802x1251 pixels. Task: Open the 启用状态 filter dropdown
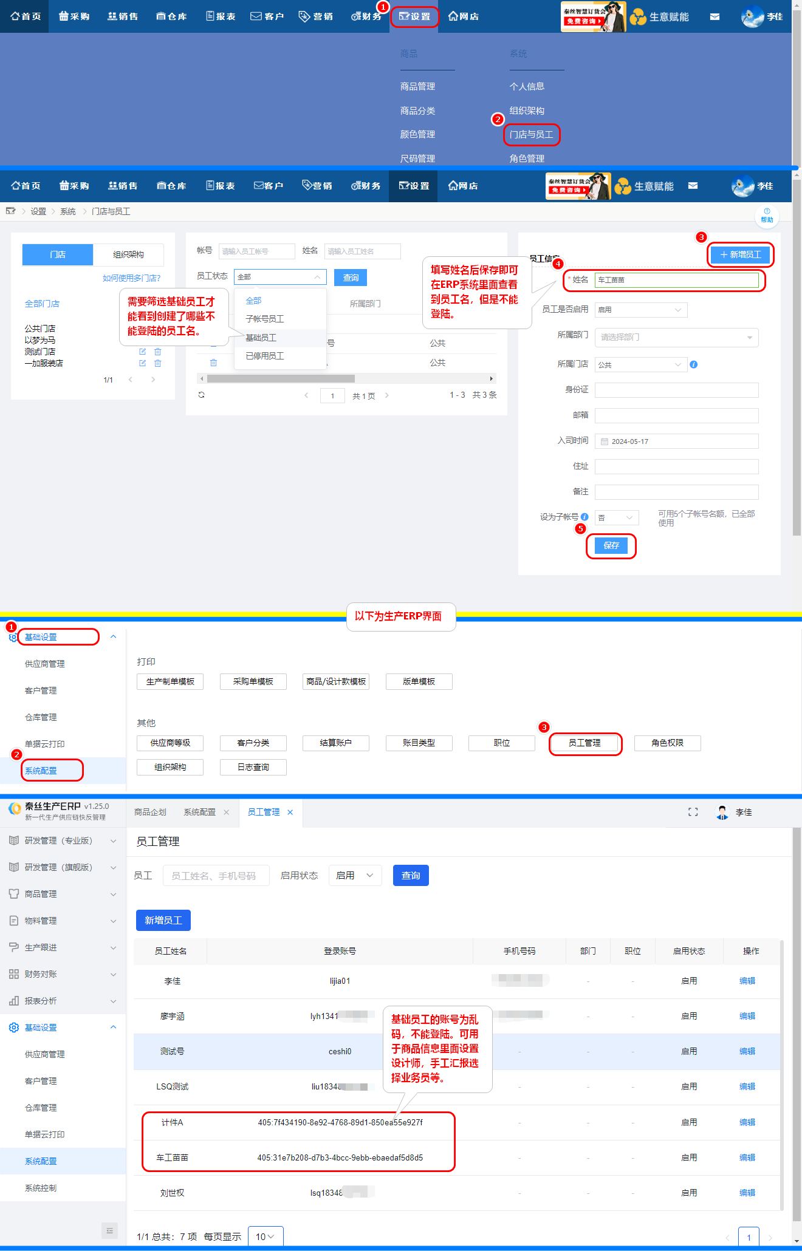click(355, 875)
